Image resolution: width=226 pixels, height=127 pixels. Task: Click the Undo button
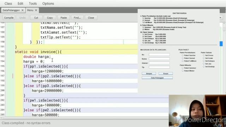point(22,18)
